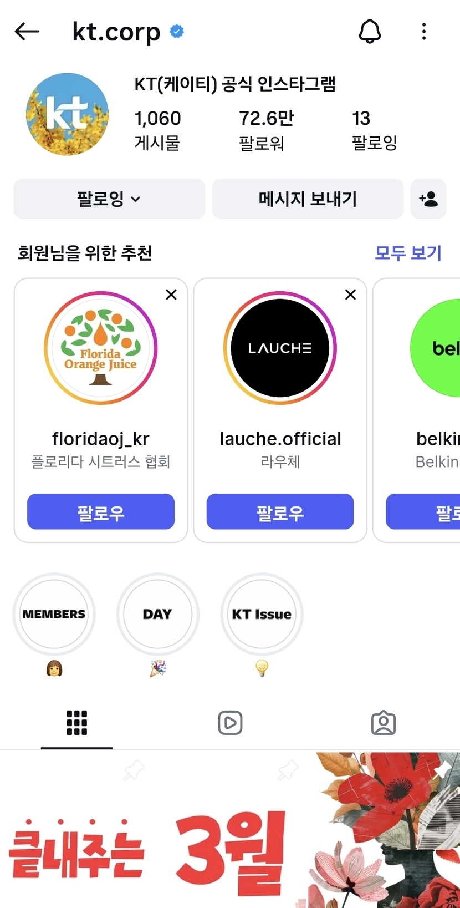This screenshot has width=460, height=908.
Task: Expand the 팔로잉 dropdown button
Action: coord(109,199)
